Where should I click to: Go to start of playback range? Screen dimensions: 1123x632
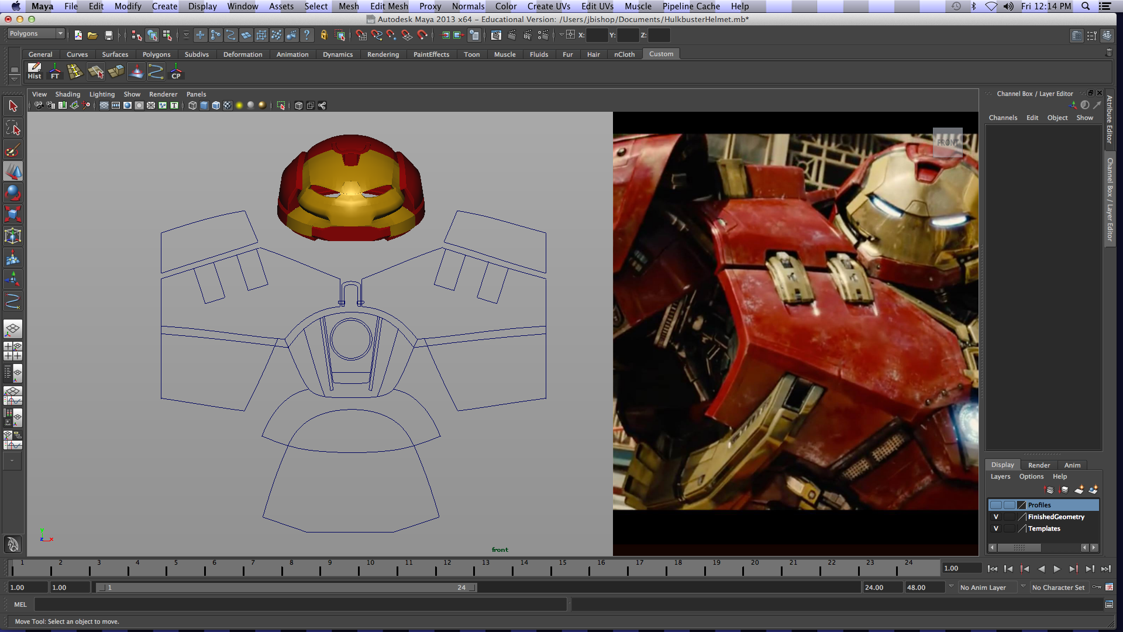[x=993, y=569]
